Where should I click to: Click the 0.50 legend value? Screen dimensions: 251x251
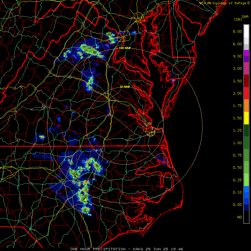237,168
